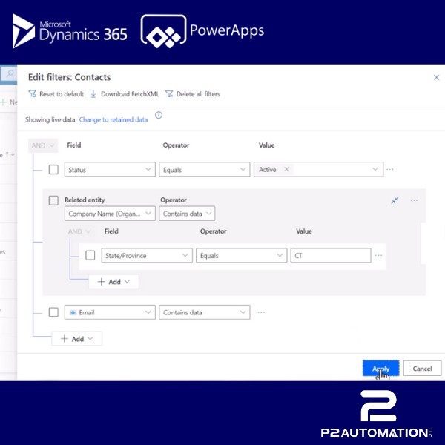Open the nested AND group dropdown
Image resolution: width=445 pixels, height=445 pixels.
click(x=79, y=231)
